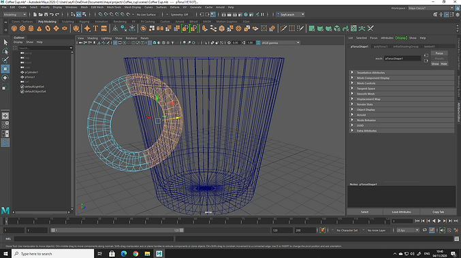Viewport: 461px width, 258px height.
Task: Select the Multi-Cut tool on the shelf
Action: 283,29
